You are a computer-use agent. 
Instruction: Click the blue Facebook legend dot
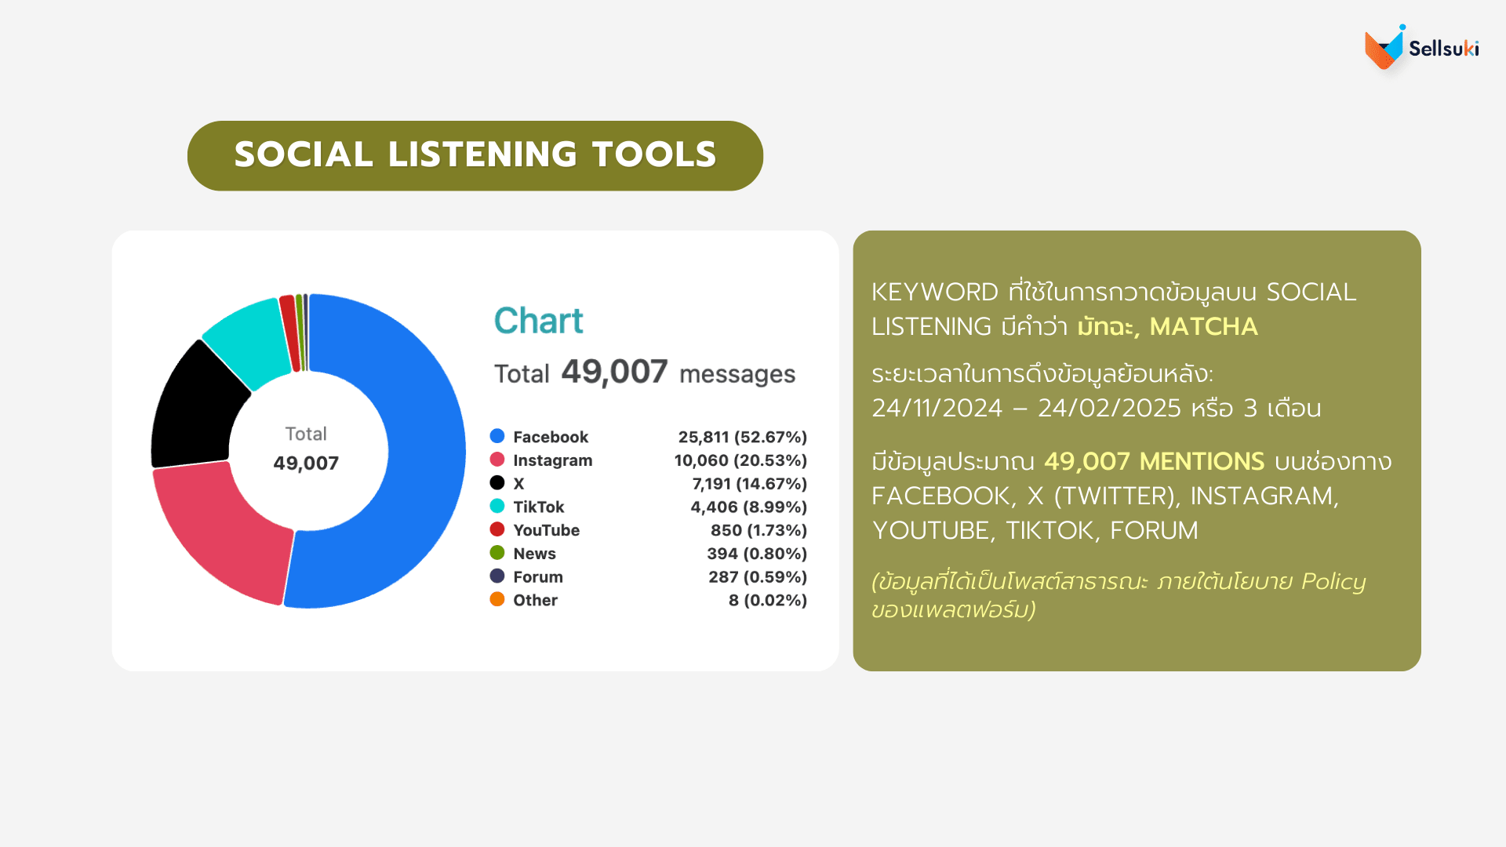[x=497, y=436]
